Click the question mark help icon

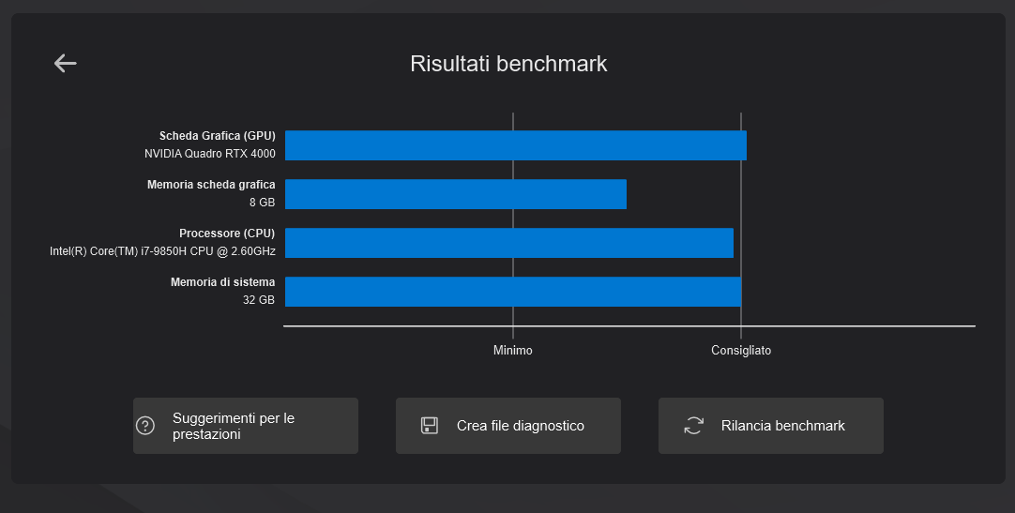pyautogui.click(x=145, y=426)
